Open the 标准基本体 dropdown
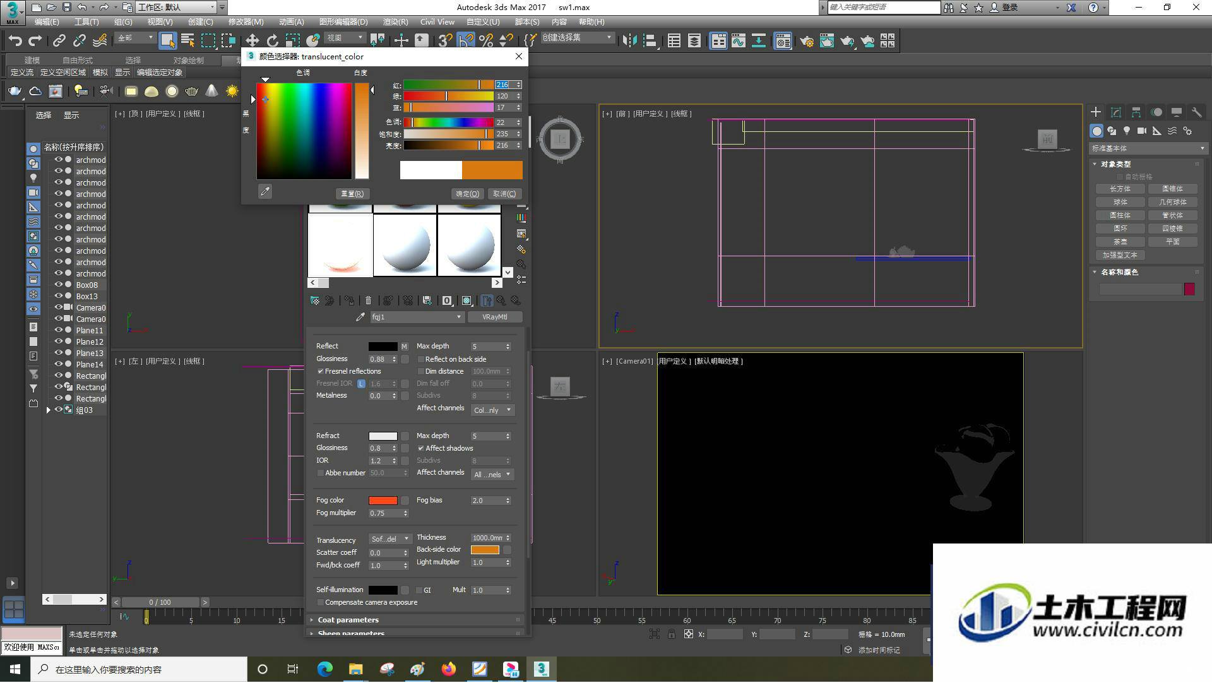The width and height of the screenshot is (1212, 683). point(1148,148)
